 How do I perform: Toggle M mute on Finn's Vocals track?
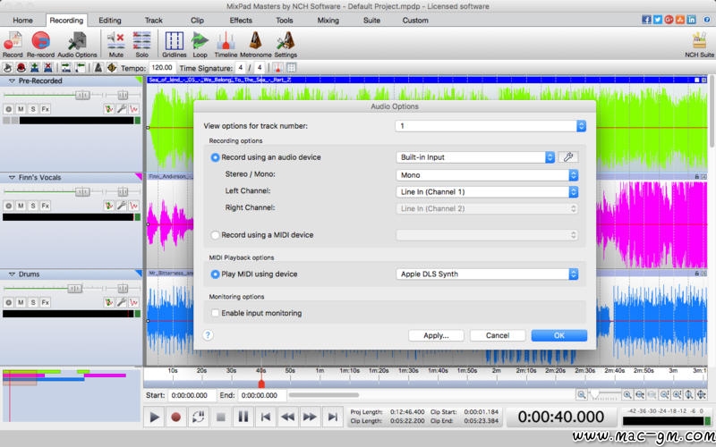pyautogui.click(x=21, y=206)
